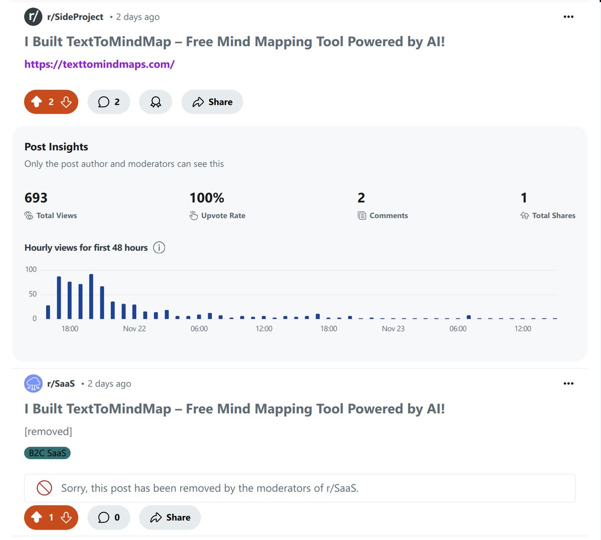Image resolution: width=601 pixels, height=540 pixels.
Task: Click the Total Shares label
Action: point(553,216)
